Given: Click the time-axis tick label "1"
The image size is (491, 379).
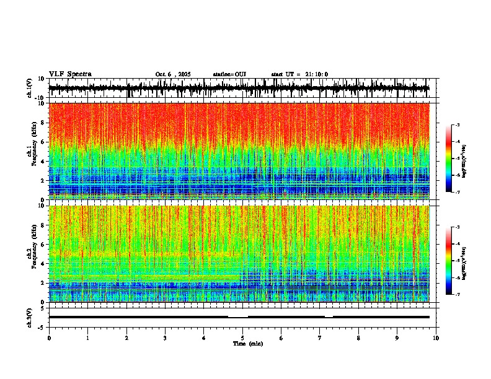Looking at the screenshot, I should click(x=87, y=338).
